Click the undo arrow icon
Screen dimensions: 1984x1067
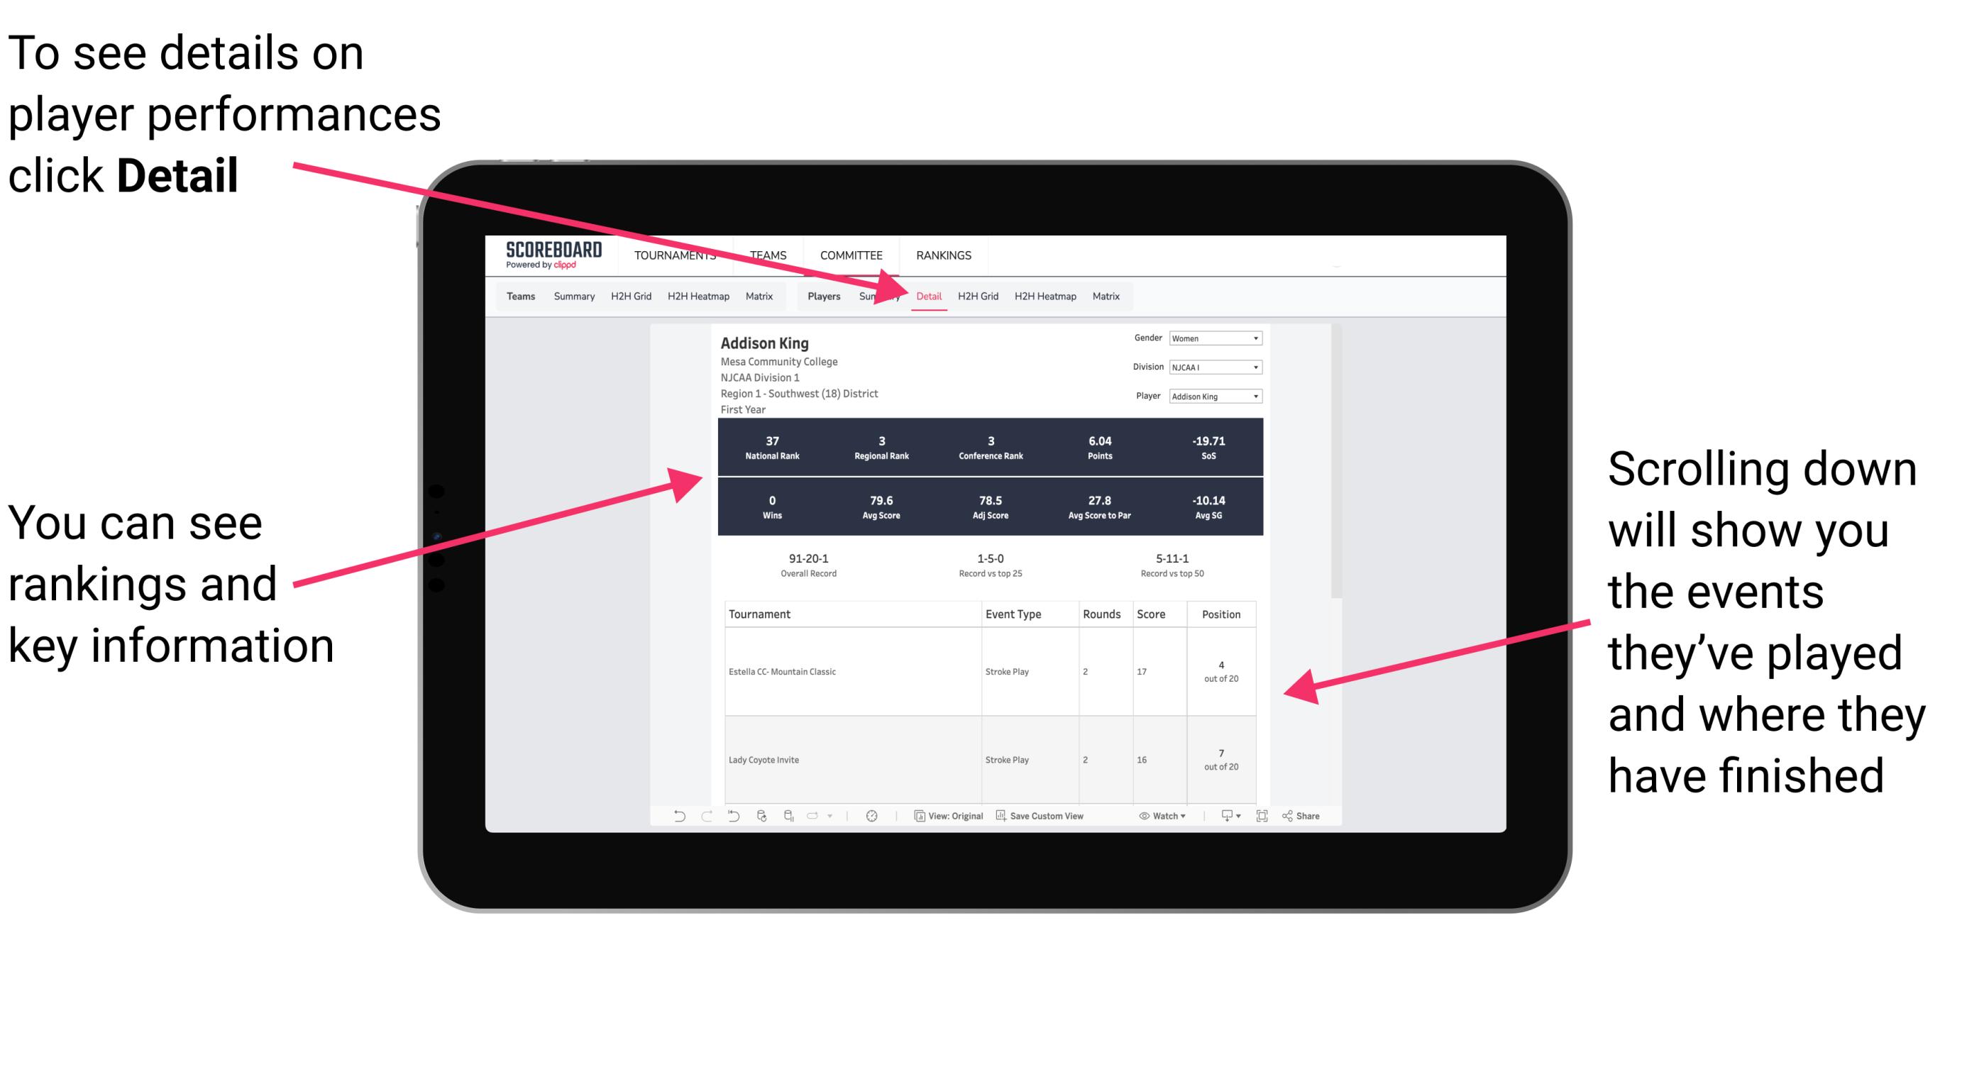click(674, 819)
